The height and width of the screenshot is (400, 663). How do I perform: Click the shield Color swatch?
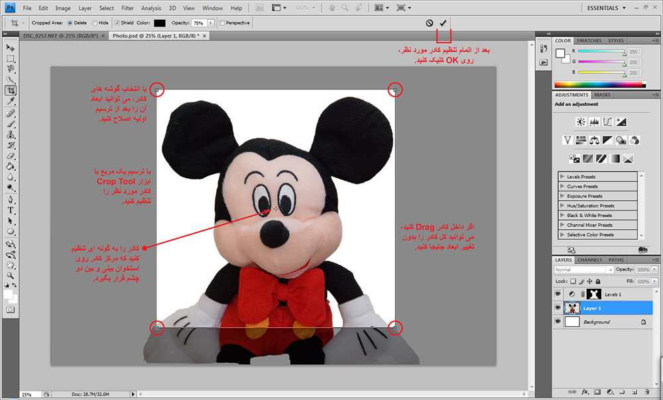[159, 23]
